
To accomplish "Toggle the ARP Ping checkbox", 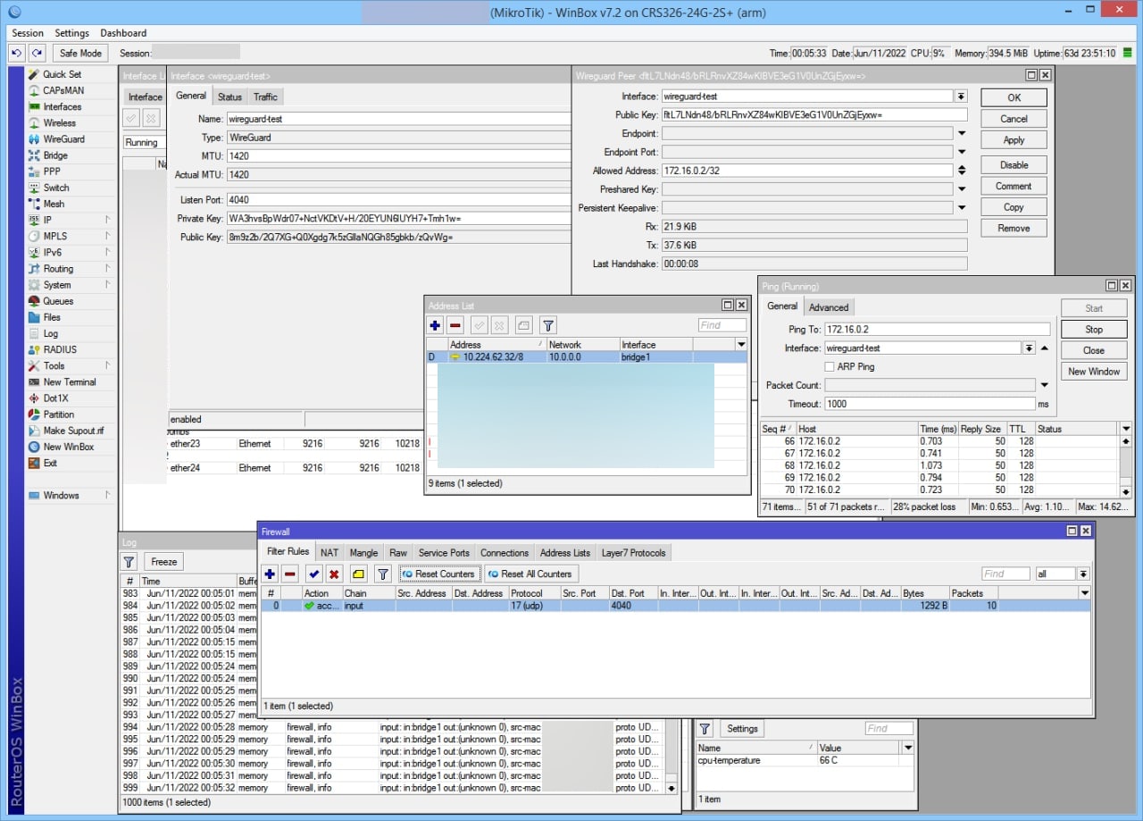I will [830, 367].
